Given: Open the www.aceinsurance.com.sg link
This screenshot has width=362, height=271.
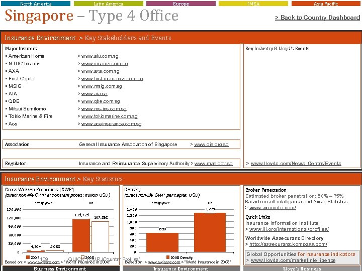Looking at the screenshot, I should click(111, 124).
